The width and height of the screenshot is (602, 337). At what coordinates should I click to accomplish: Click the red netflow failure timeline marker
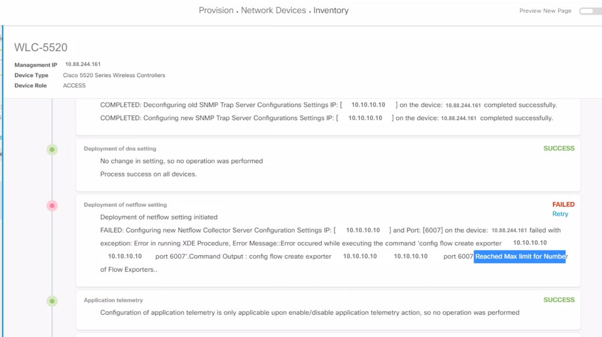(x=52, y=206)
